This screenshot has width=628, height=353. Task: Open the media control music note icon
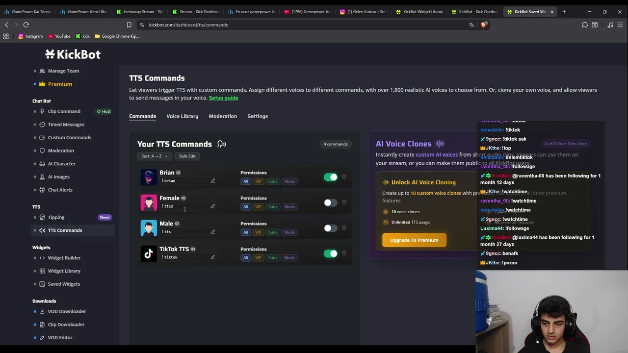click(x=610, y=25)
